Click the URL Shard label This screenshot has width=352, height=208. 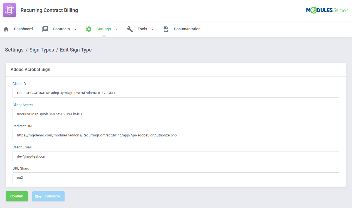[21, 168]
